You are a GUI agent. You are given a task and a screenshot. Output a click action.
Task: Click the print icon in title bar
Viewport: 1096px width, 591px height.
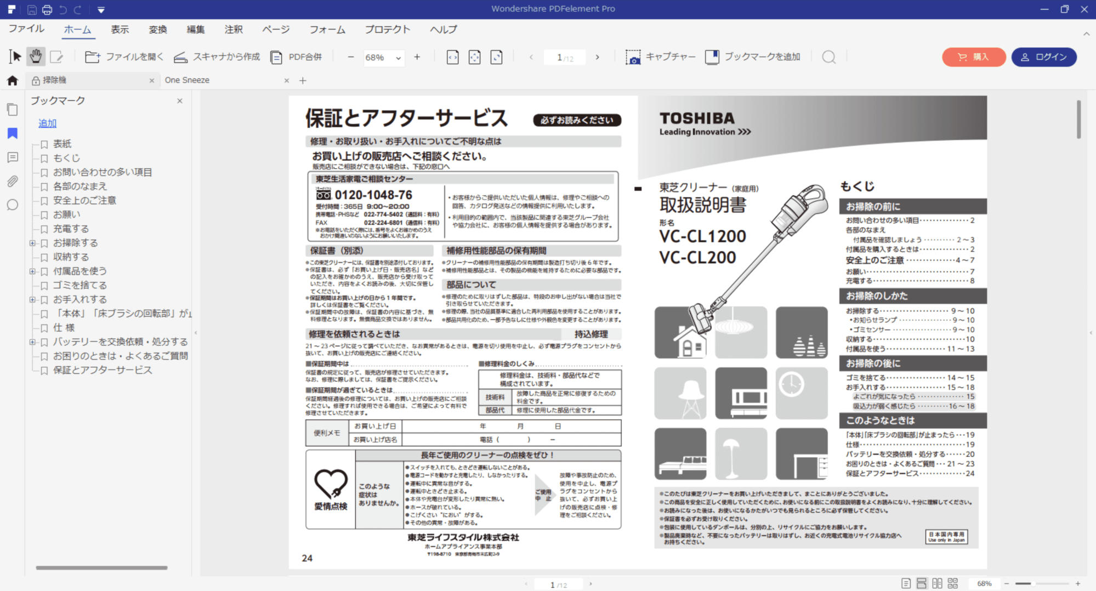[47, 9]
